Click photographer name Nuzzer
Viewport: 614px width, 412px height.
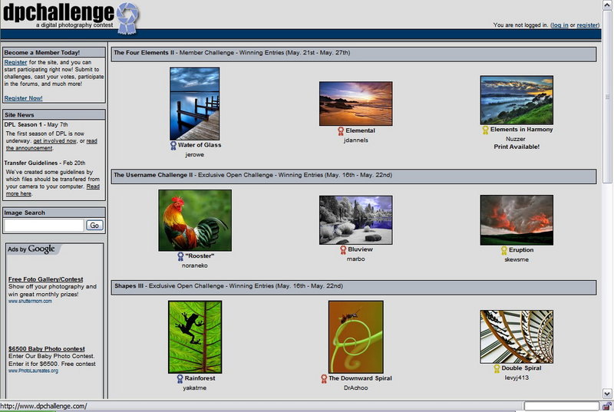click(515, 139)
